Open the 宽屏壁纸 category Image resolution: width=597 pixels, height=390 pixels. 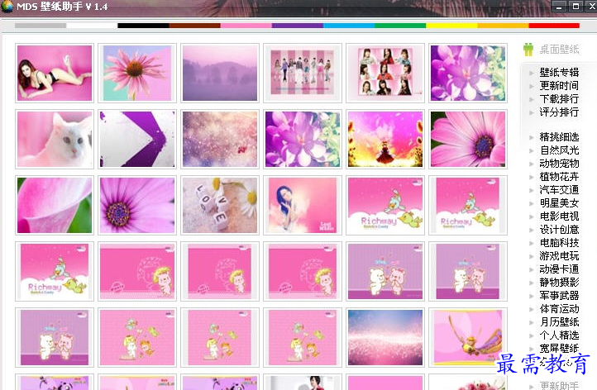[559, 348]
